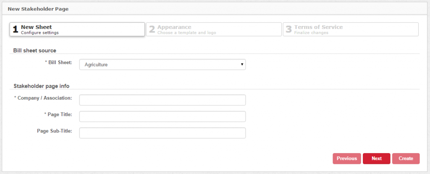Click the "Bill sheet source" section heading
This screenshot has width=430, height=174.
pos(35,50)
